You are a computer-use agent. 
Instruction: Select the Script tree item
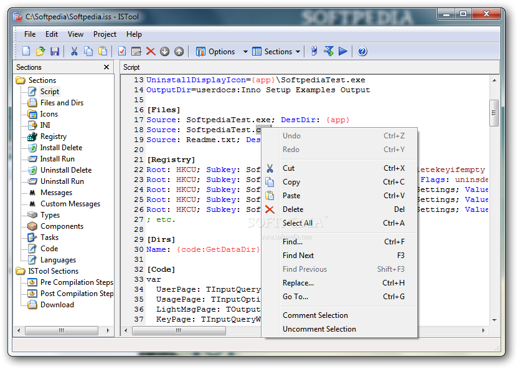50,92
